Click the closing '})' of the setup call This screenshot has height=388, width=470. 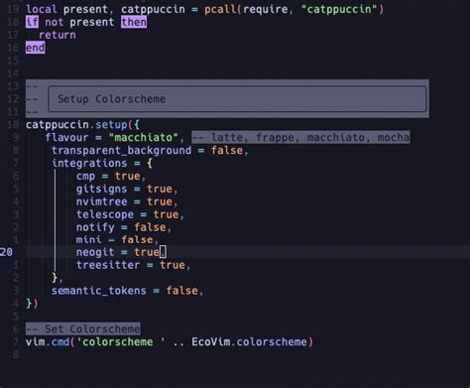pos(32,304)
